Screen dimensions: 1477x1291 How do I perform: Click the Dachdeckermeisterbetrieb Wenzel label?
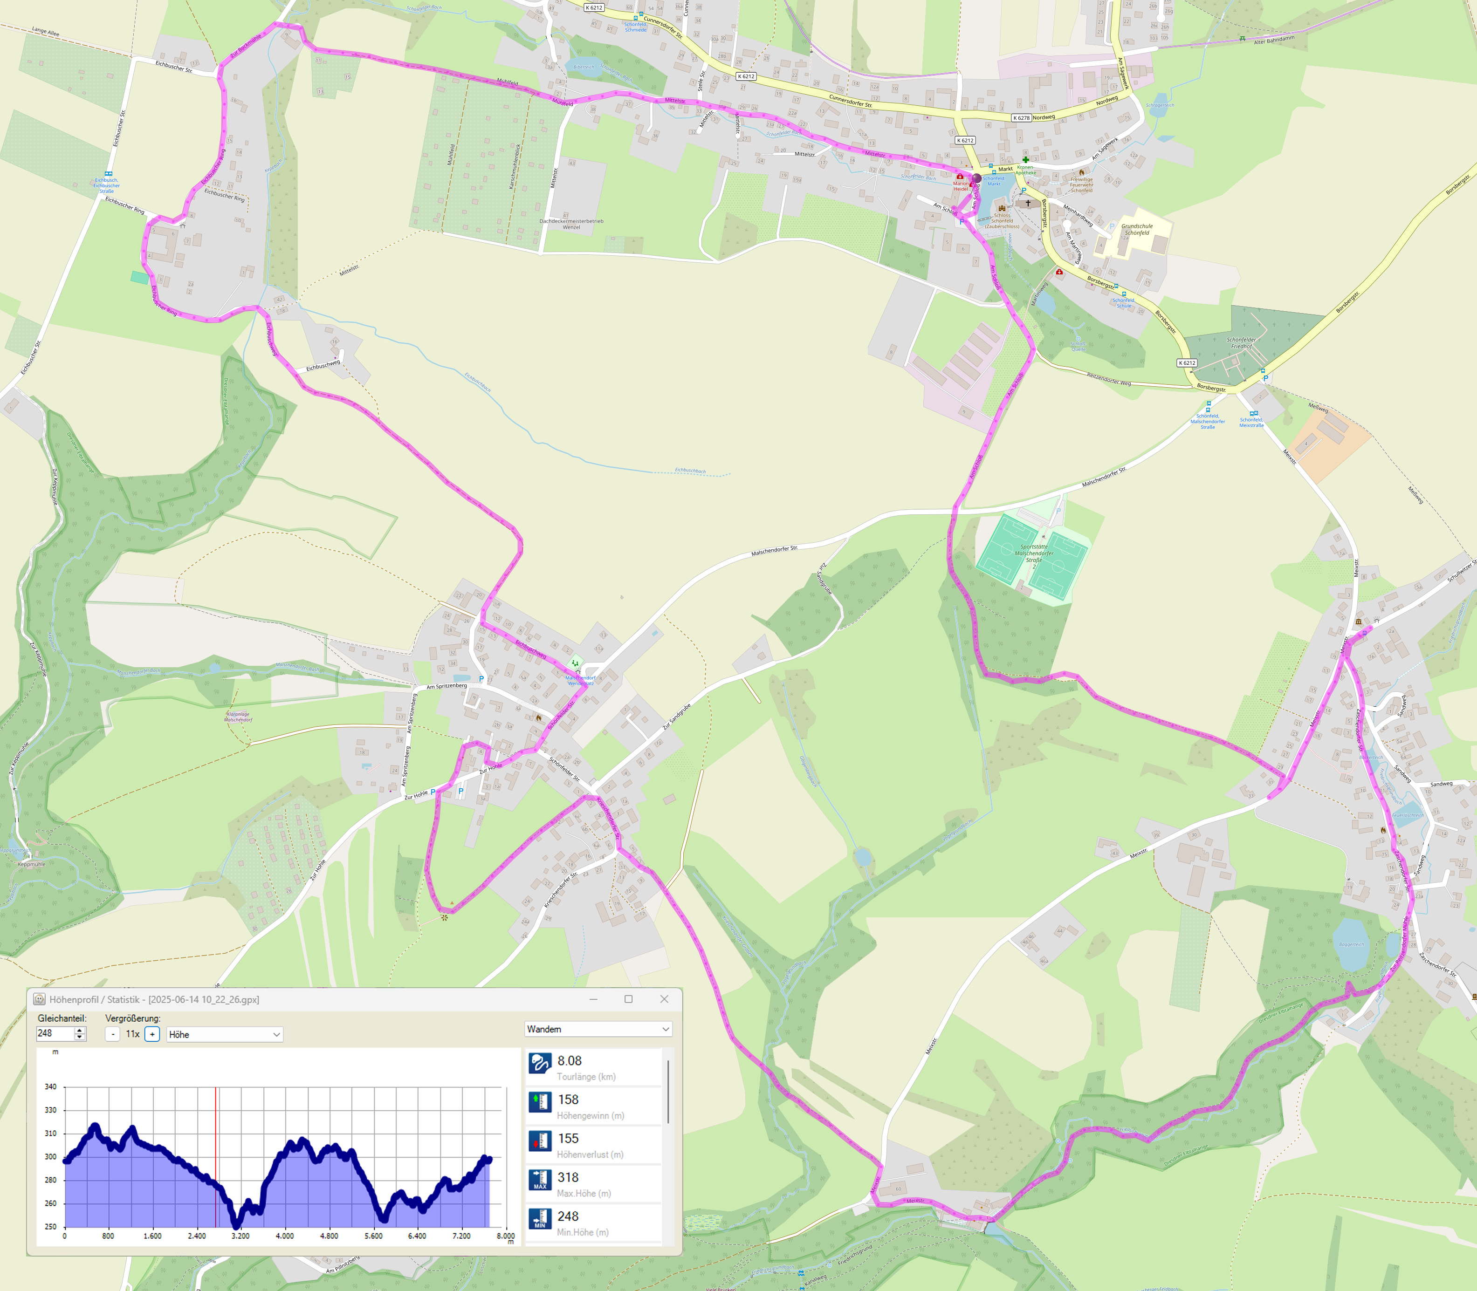point(571,224)
